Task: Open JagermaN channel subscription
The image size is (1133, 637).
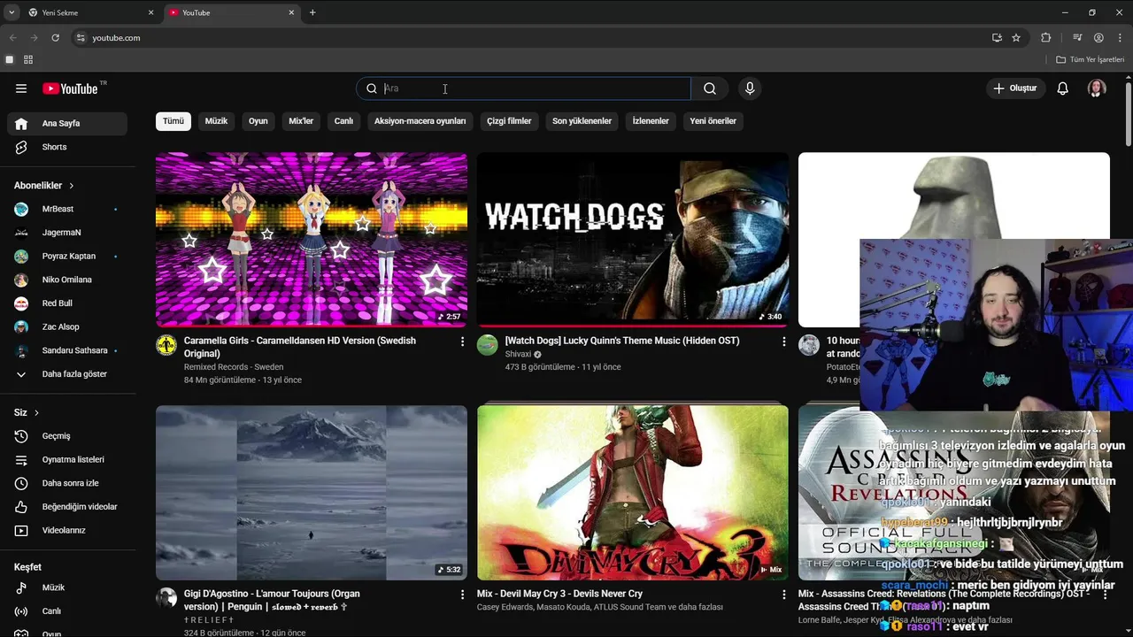Action: coord(67,233)
